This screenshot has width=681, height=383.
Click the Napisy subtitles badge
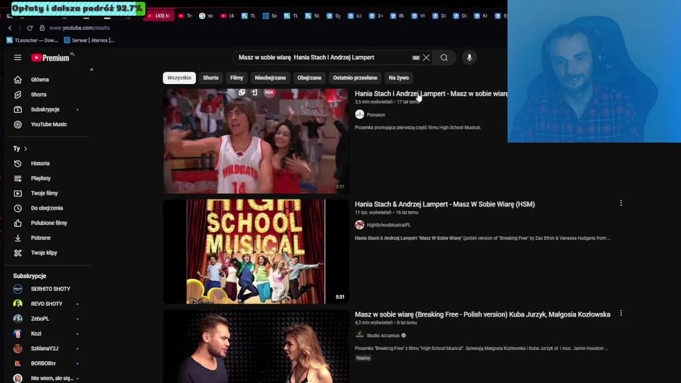(363, 358)
